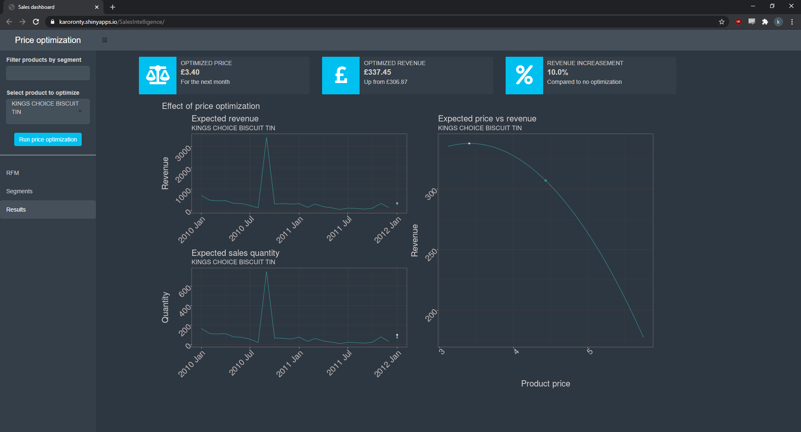
Task: Open a new browser tab
Action: [x=113, y=7]
